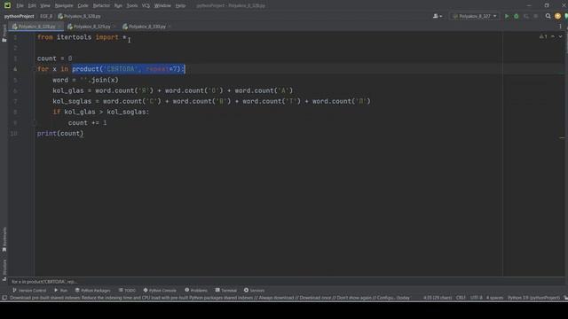
Task: Click the Polyakov_8_328.py file breadcrumb
Action: pyautogui.click(x=79, y=16)
